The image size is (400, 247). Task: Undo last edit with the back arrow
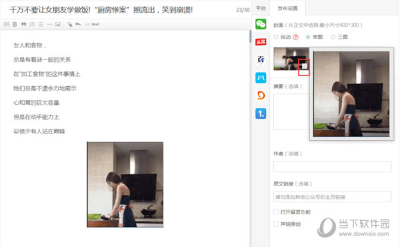coord(78,24)
